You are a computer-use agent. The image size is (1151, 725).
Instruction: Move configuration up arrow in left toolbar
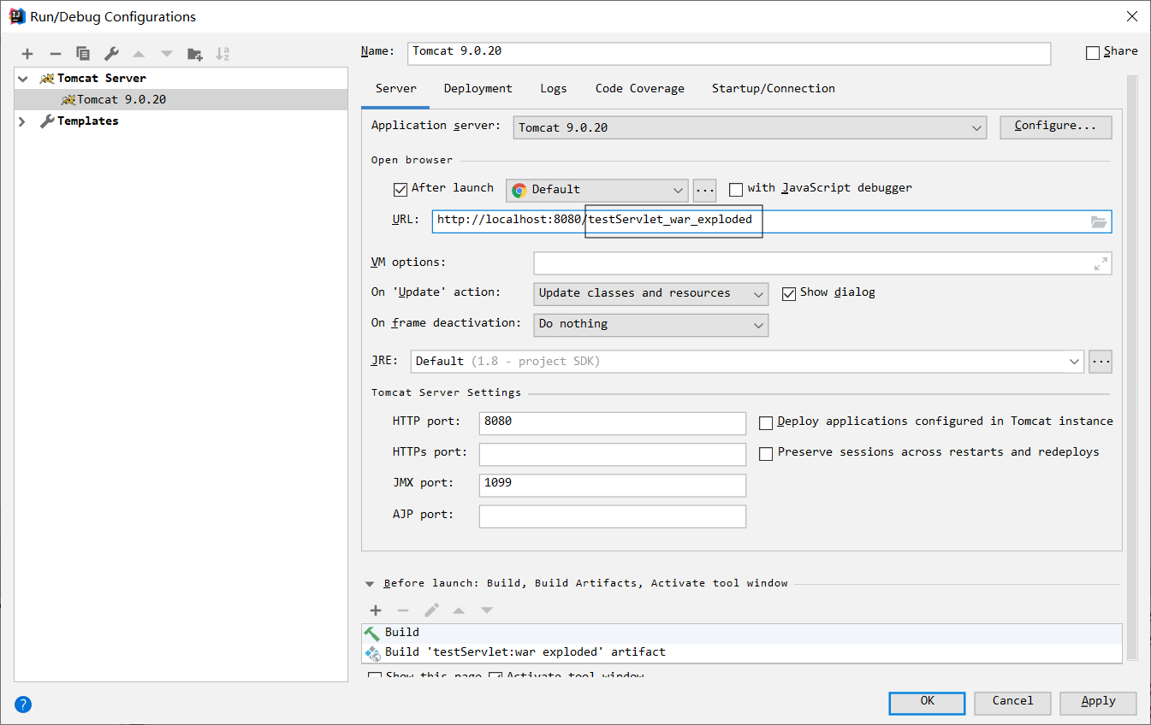139,54
